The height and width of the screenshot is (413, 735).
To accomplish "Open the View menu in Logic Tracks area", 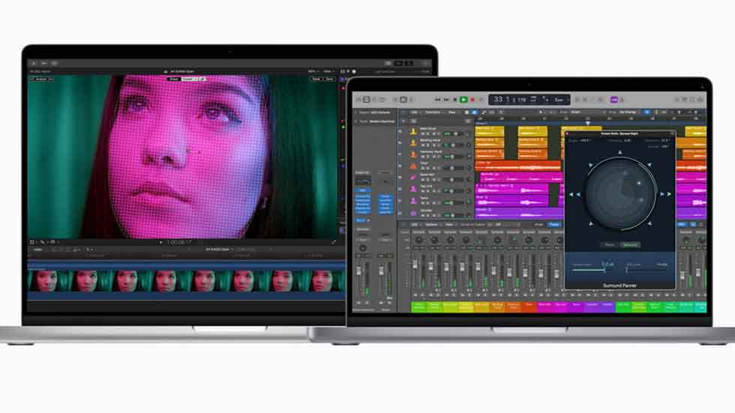I will pos(451,112).
